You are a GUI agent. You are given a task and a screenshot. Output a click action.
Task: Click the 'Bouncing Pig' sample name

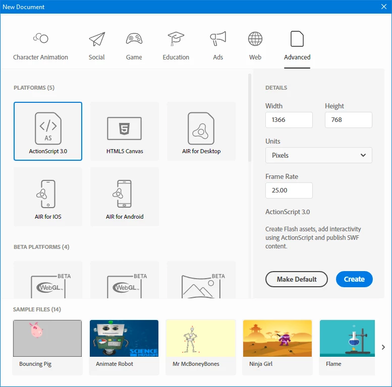coord(35,364)
